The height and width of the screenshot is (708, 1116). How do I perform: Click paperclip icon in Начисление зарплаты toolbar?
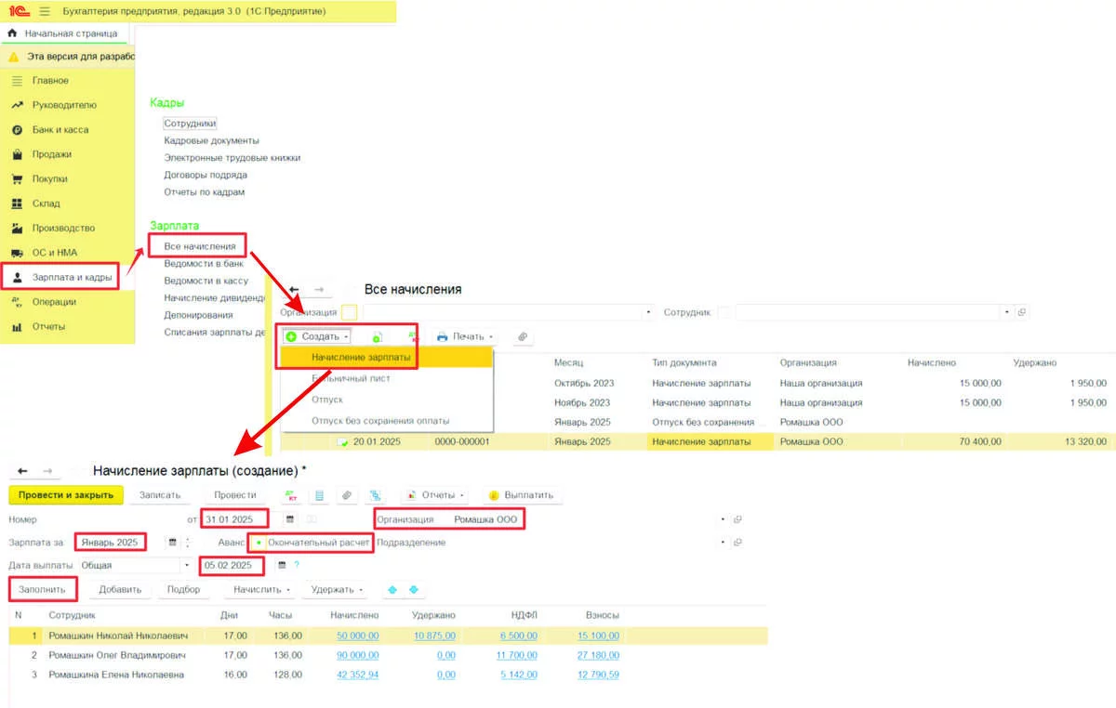[x=347, y=495]
